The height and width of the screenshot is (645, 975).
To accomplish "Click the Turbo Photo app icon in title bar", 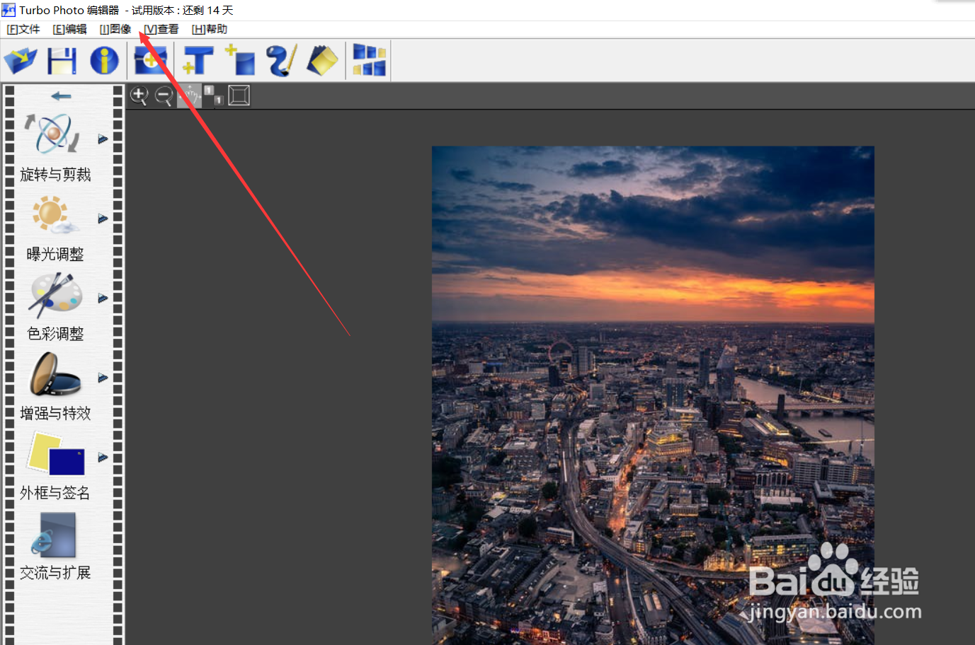I will click(x=8, y=10).
